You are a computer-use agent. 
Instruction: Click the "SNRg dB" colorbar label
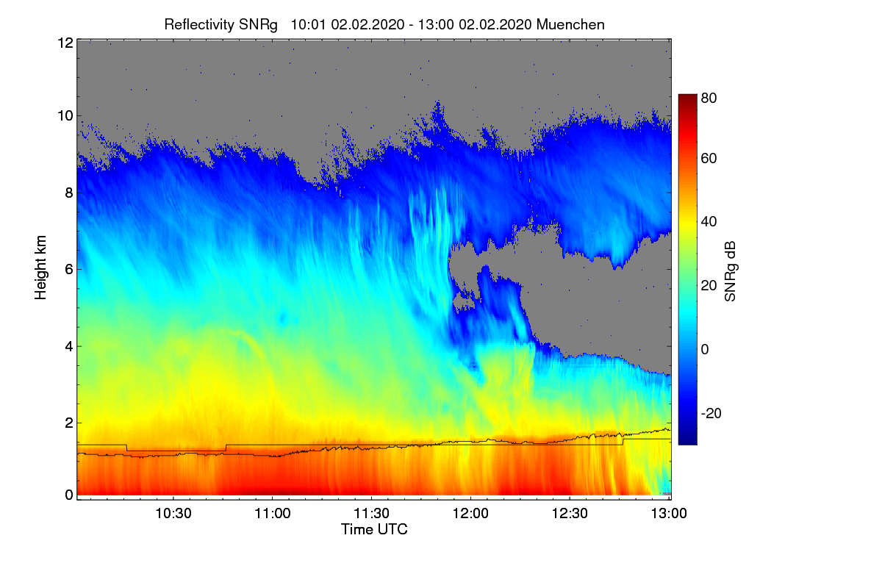pos(730,270)
